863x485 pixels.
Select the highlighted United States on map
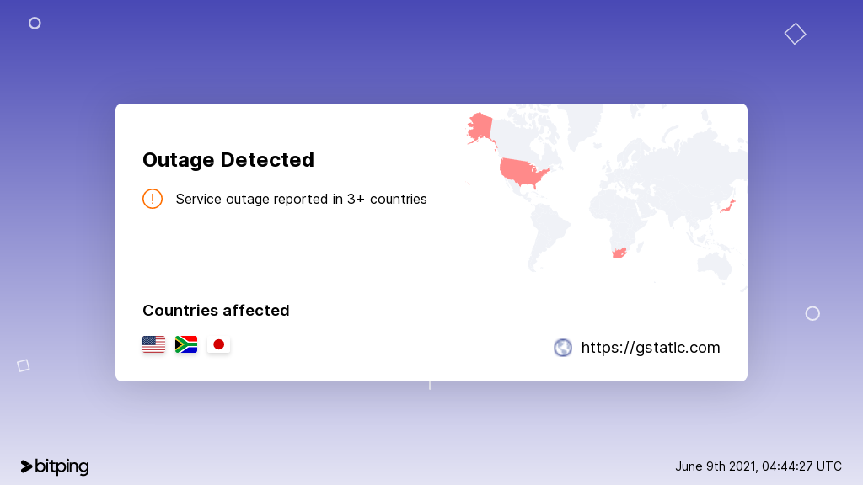(523, 172)
